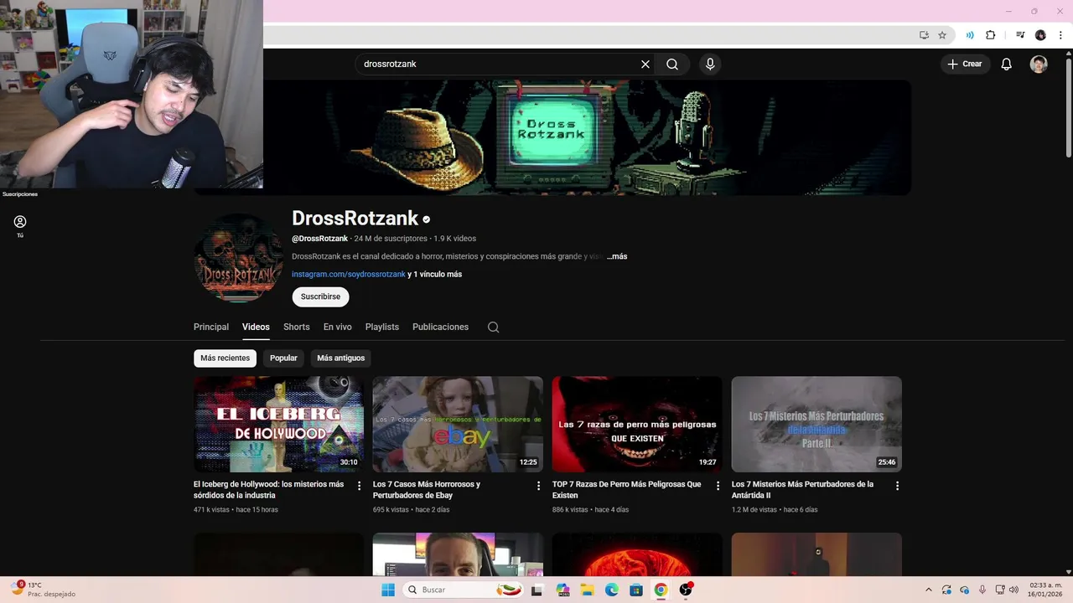1073x603 pixels.
Task: Select the Más antiguos filter chip
Action: tap(341, 358)
